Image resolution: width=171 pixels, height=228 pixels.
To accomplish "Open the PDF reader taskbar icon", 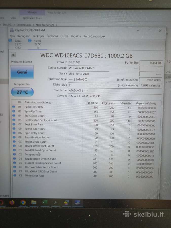I will tap(55, 202).
